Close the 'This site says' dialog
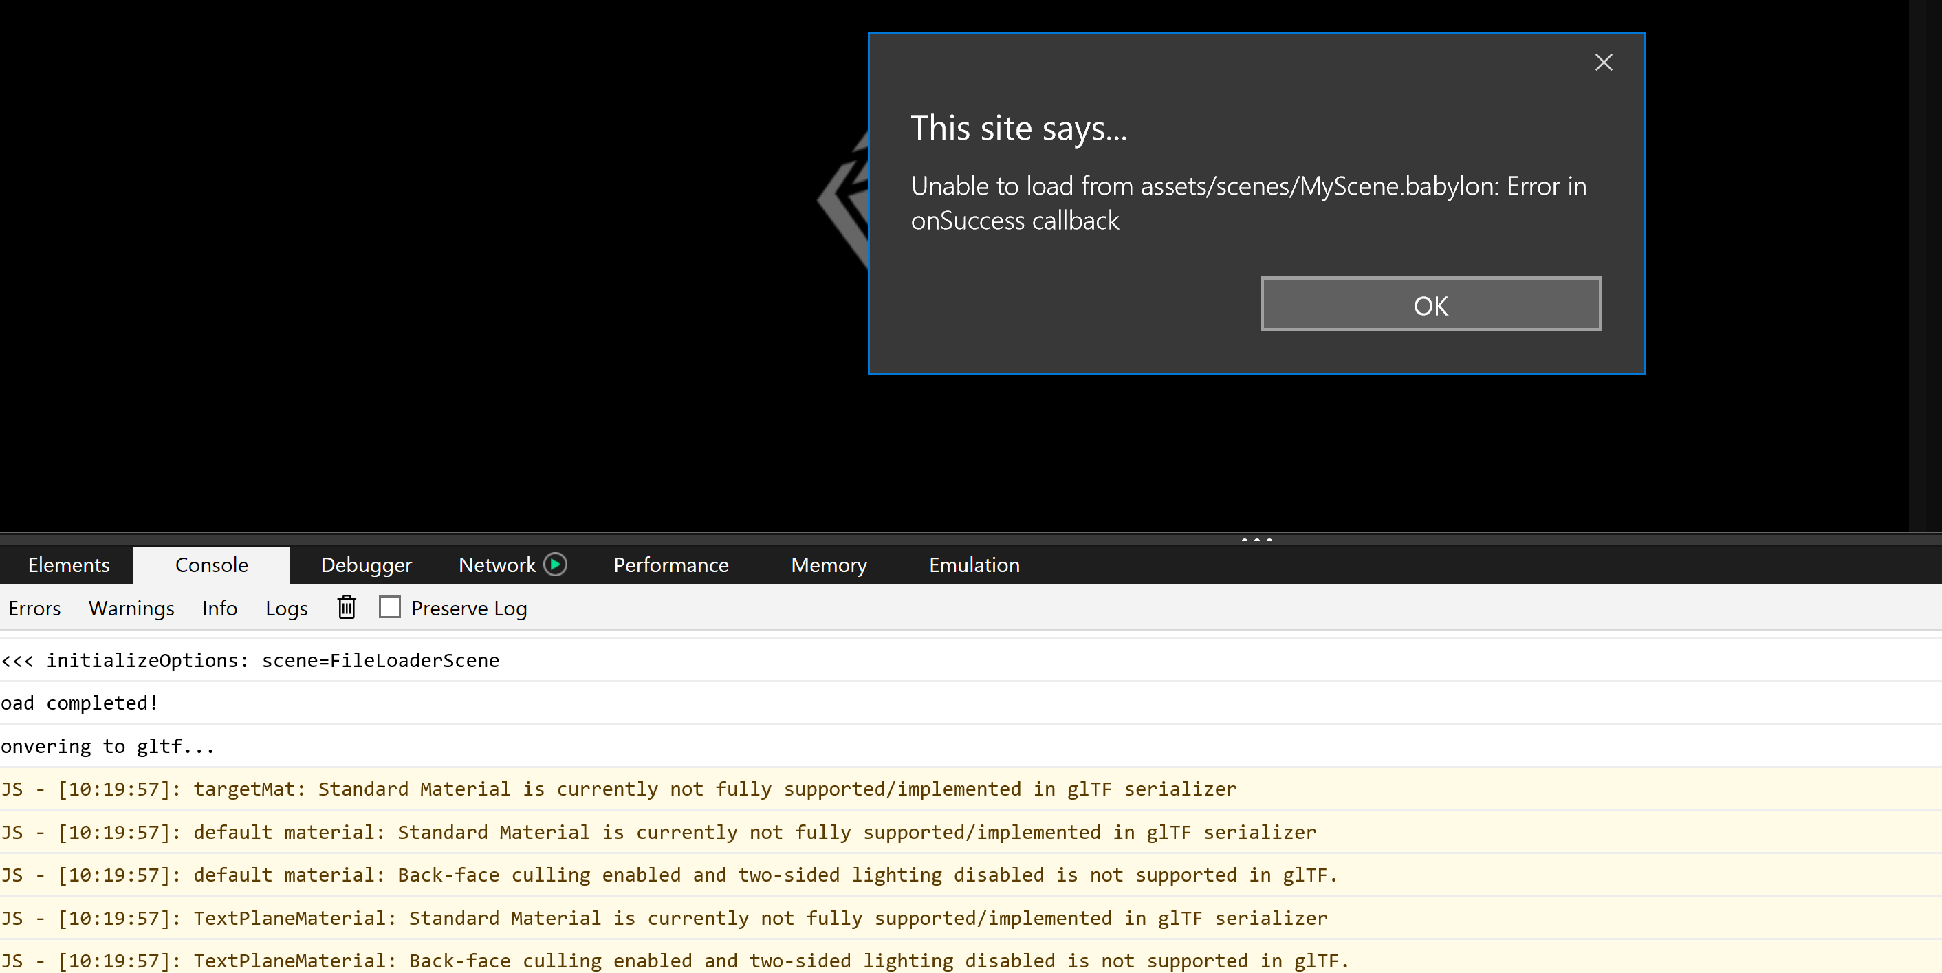This screenshot has height=973, width=1942. pos(1603,63)
